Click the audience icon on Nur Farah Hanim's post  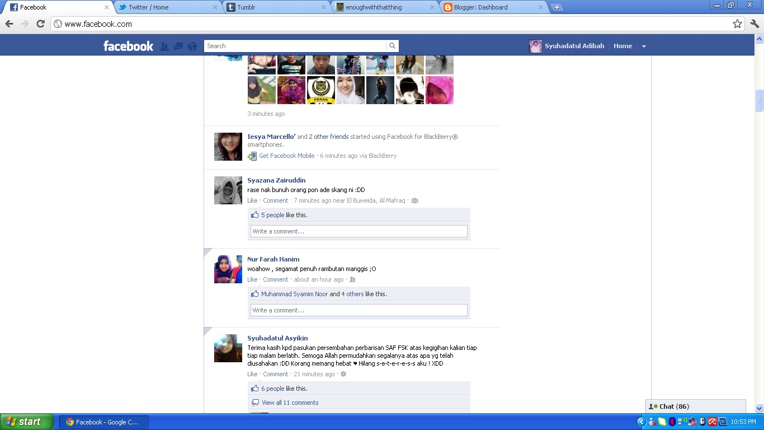[x=352, y=279]
